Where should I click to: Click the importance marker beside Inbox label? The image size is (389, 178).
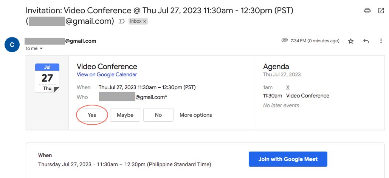122,21
